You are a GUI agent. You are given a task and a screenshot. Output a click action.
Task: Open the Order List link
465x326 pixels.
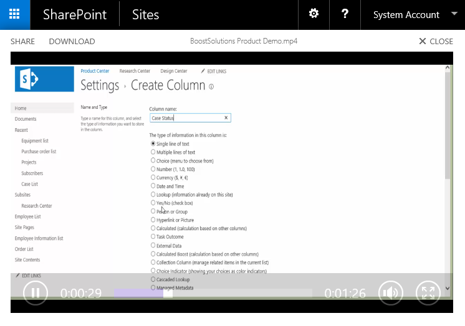[x=24, y=249]
